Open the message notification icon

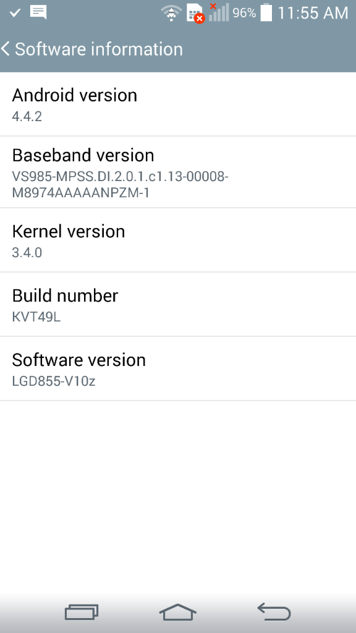38,12
